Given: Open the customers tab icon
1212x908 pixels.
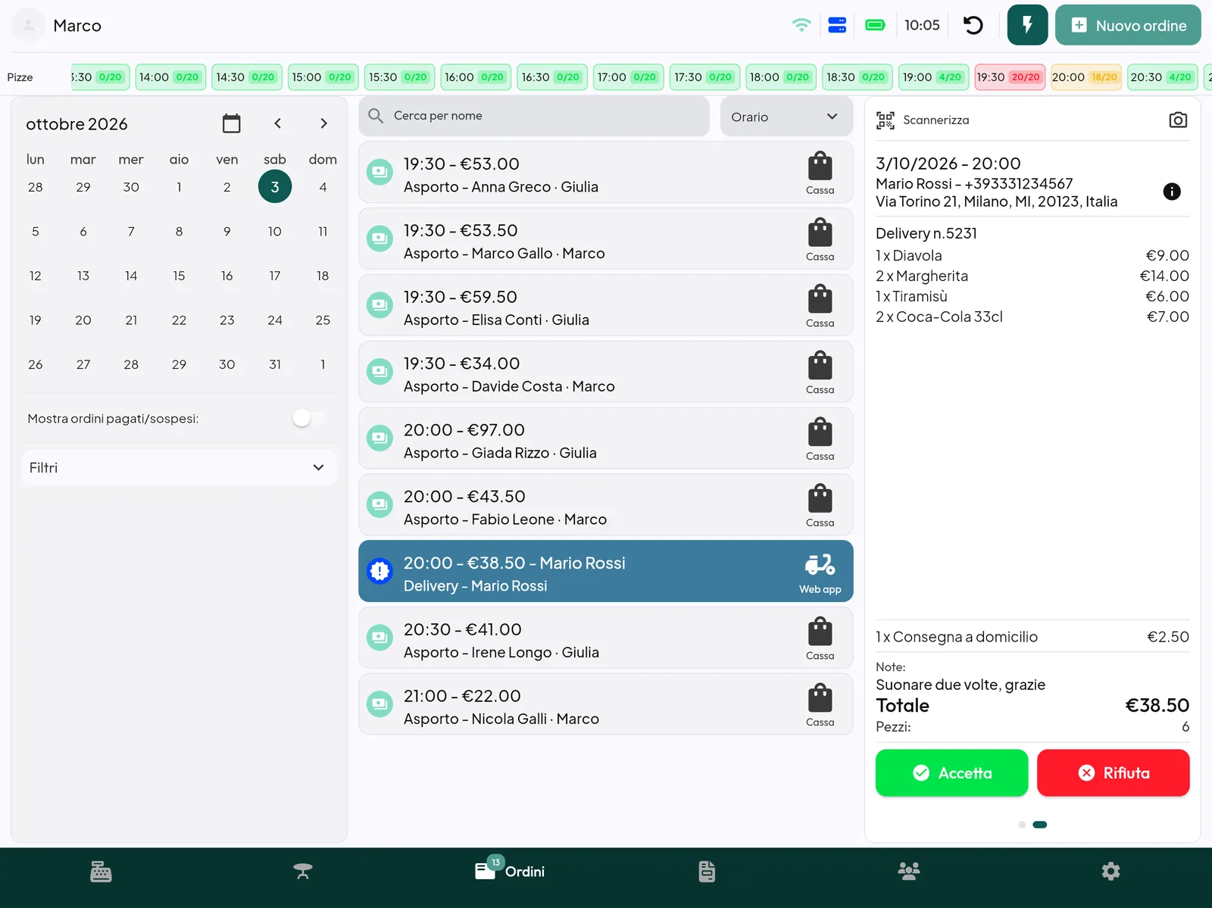Looking at the screenshot, I should (x=909, y=872).
